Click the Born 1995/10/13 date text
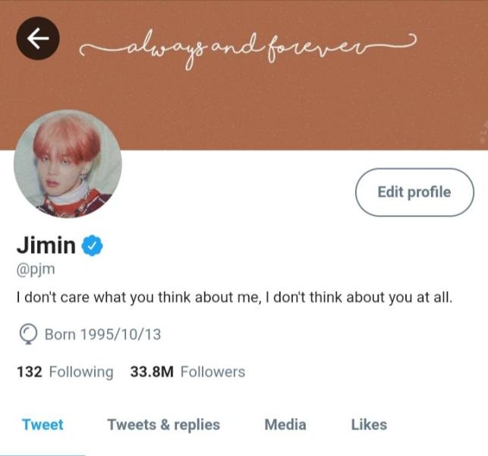The height and width of the screenshot is (456, 488). point(103,334)
